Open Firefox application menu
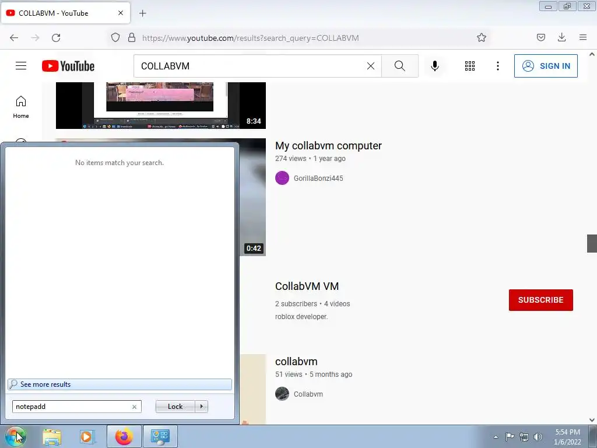 coord(583,37)
